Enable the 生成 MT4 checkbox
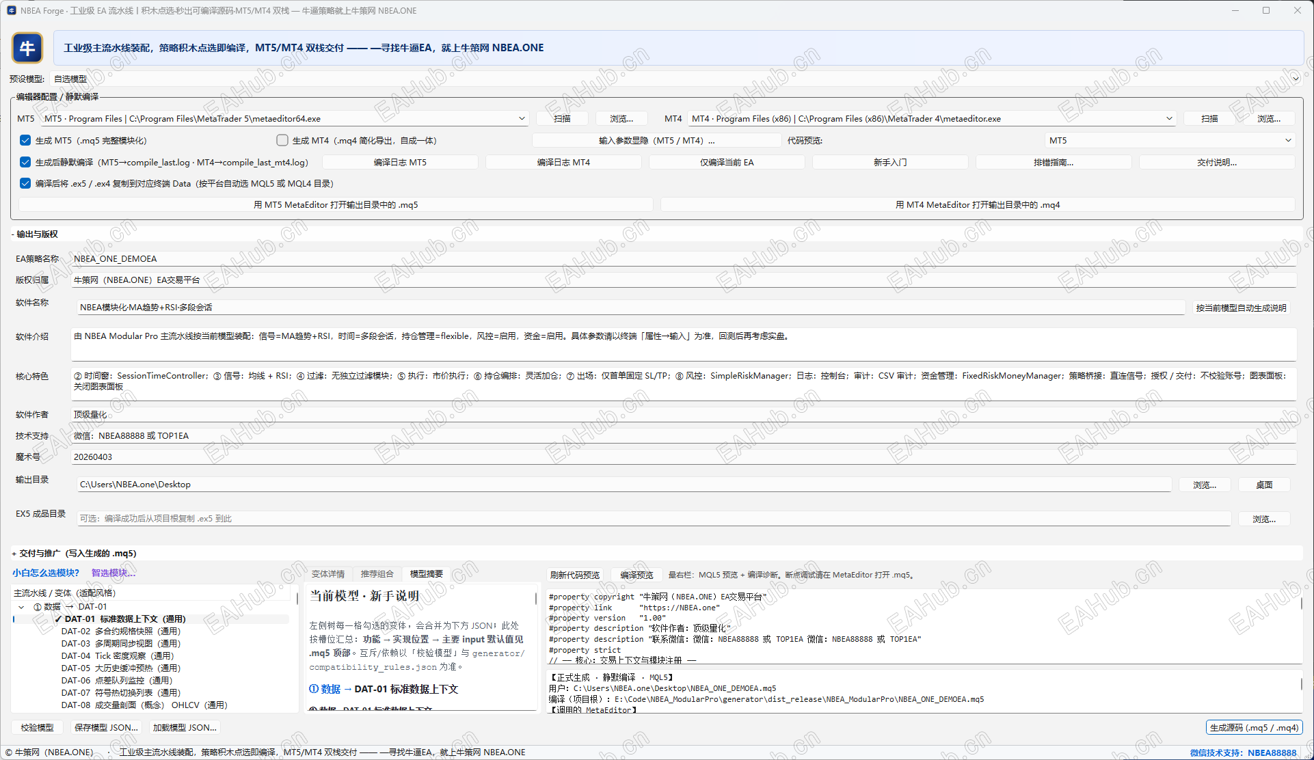Screen dimensions: 1314x760 point(282,140)
